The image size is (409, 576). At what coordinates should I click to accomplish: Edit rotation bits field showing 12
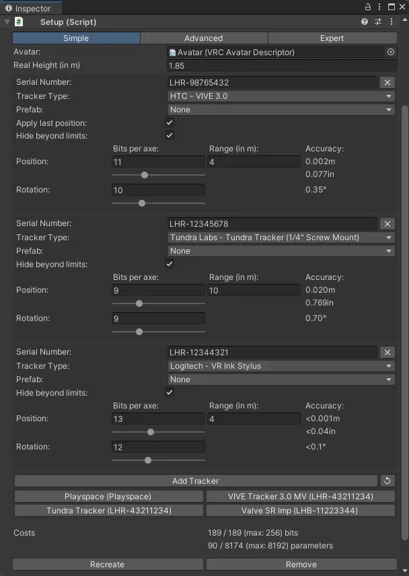[158, 447]
